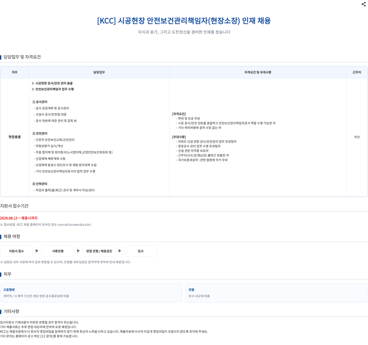Click the line KCC는 채용과정에서 타 회사의 영업비밀을
This screenshot has height=345, width=368.
[104, 332]
